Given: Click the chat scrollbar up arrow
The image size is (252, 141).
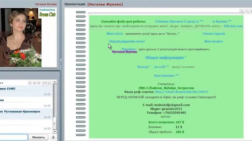Looking at the screenshot, I should (x=55, y=82).
